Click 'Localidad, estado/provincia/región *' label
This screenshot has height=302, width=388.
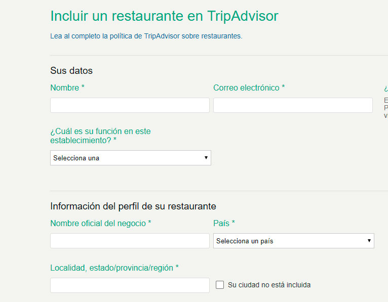tap(114, 268)
